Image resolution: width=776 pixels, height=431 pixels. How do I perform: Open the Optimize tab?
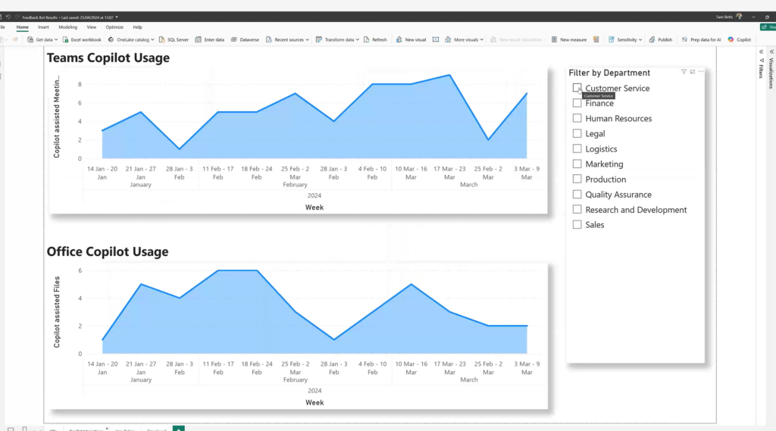click(x=114, y=27)
